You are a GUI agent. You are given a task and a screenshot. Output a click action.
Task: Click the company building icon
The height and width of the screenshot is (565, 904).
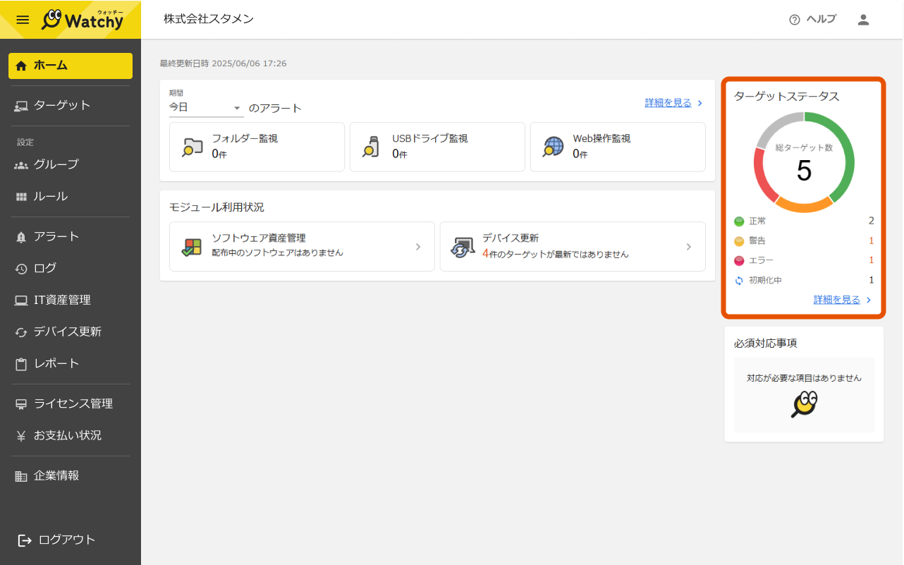21,476
